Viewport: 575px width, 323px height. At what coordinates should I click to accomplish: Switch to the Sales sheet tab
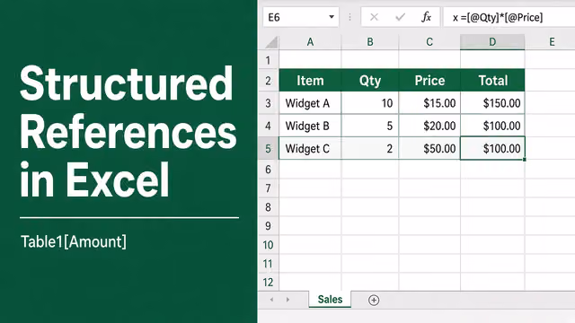click(x=330, y=300)
